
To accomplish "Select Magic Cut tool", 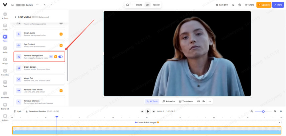I will coord(39,79).
